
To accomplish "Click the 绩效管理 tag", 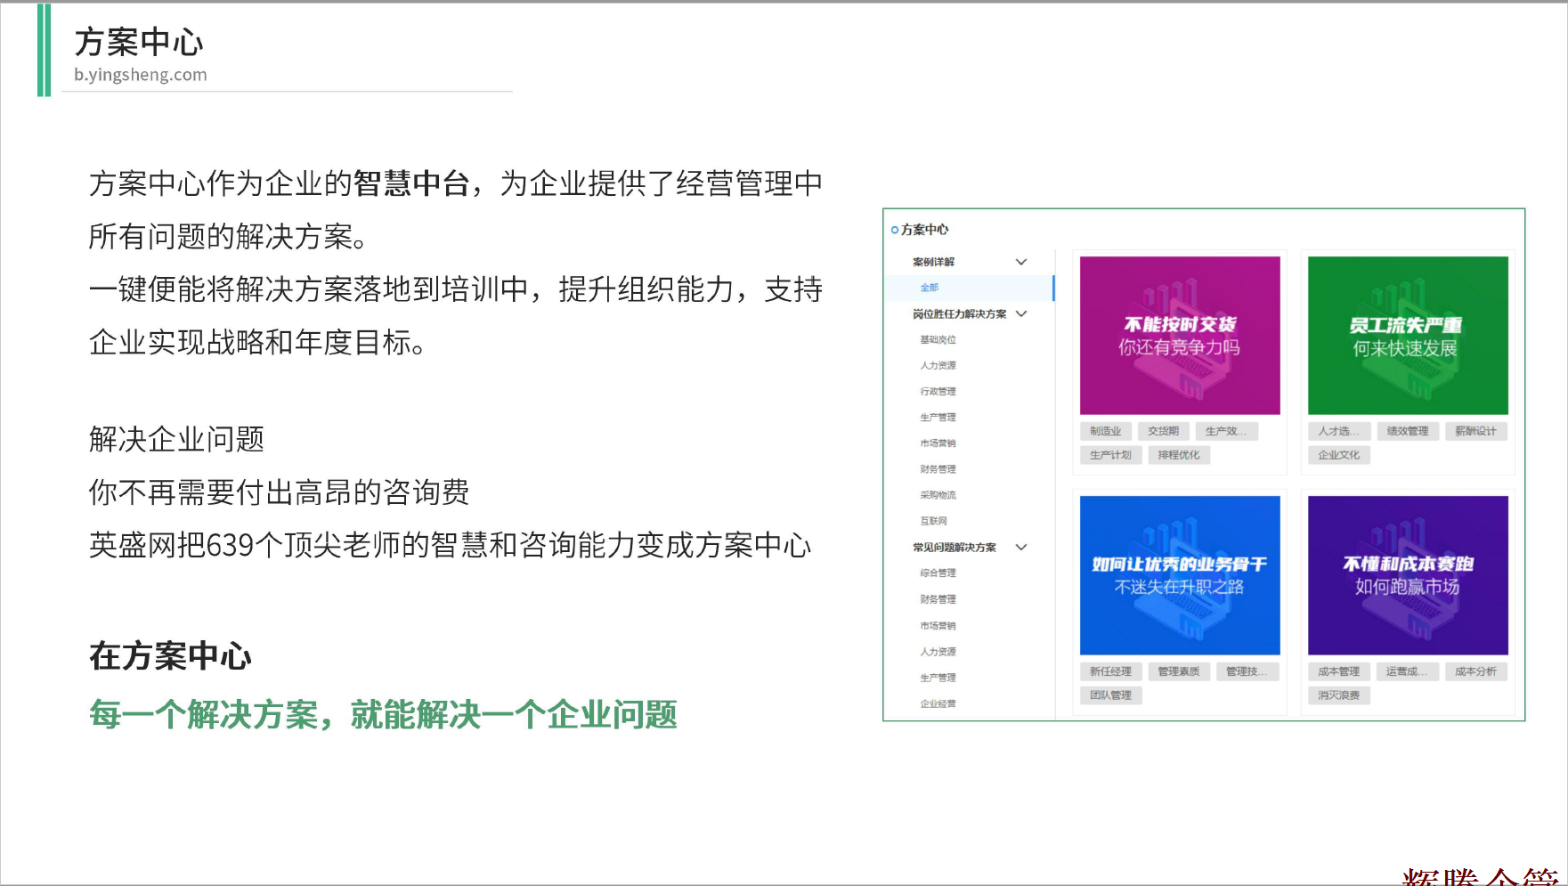I will point(1407,431).
